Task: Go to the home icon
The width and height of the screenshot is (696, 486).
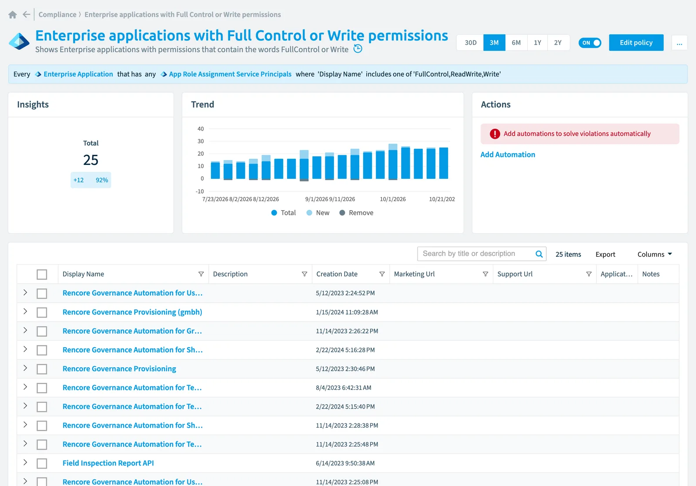Action: (x=13, y=15)
